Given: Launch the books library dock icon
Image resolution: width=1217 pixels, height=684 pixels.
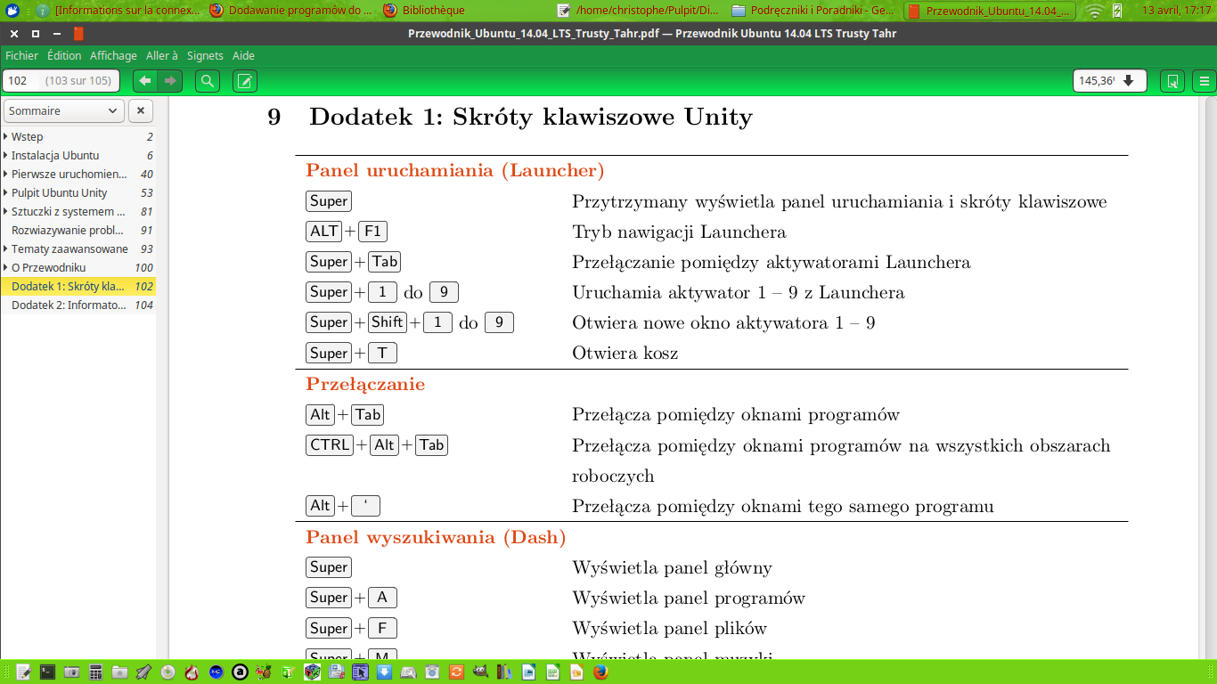Looking at the screenshot, I should click(503, 672).
